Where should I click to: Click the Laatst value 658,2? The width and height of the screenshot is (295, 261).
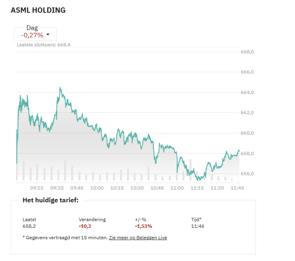29,226
